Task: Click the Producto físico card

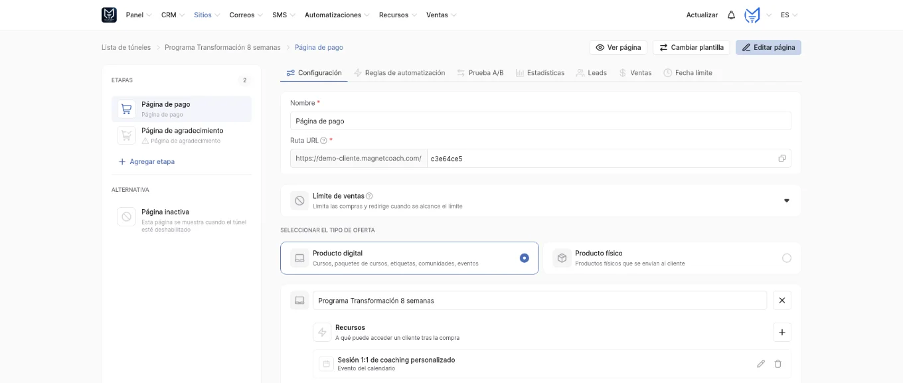Action: [x=672, y=258]
